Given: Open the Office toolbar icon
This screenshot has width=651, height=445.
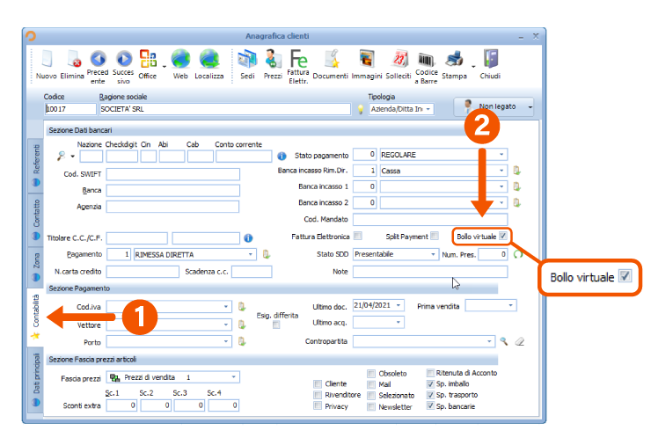Looking at the screenshot, I should (x=148, y=59).
